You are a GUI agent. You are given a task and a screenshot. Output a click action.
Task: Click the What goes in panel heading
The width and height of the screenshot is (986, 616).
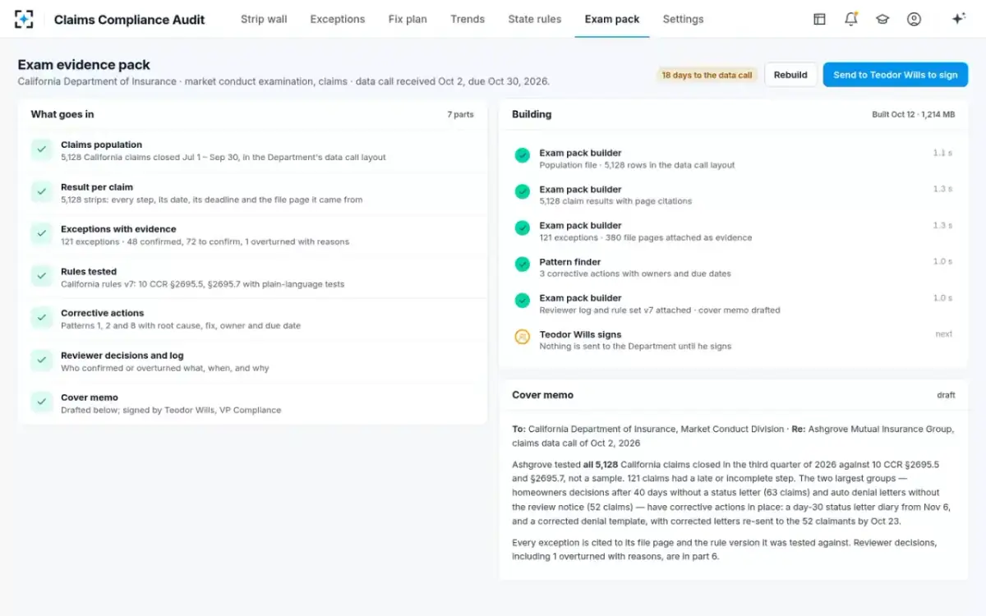[x=62, y=114]
